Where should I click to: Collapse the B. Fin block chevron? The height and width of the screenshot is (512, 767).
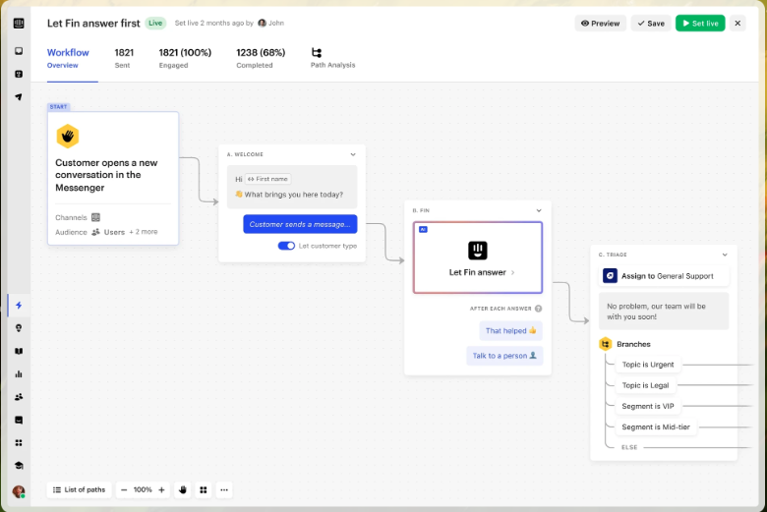pyautogui.click(x=538, y=210)
